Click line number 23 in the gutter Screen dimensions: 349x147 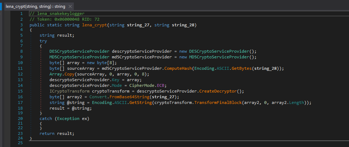(20, 133)
